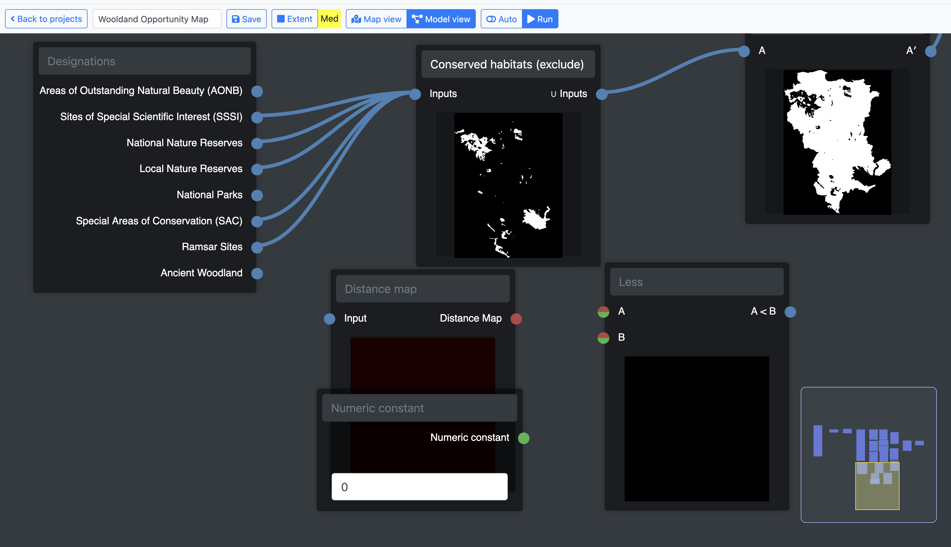Screen dimensions: 951x547
Task: Switch to Model view
Action: point(441,19)
